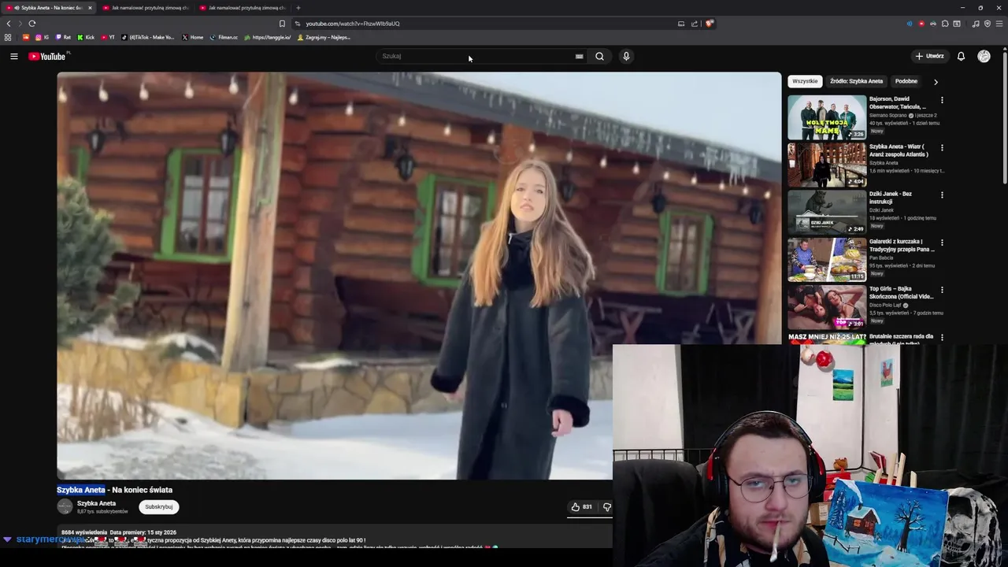Viewport: 1008px width, 567px height.
Task: Switch to the third tab Jak namalować przytulną
Action: pos(242,8)
